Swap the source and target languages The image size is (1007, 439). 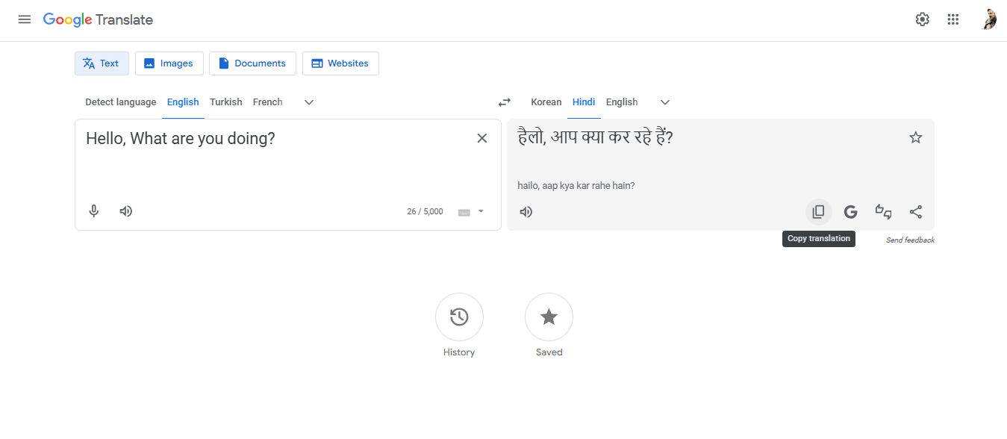pyautogui.click(x=504, y=102)
